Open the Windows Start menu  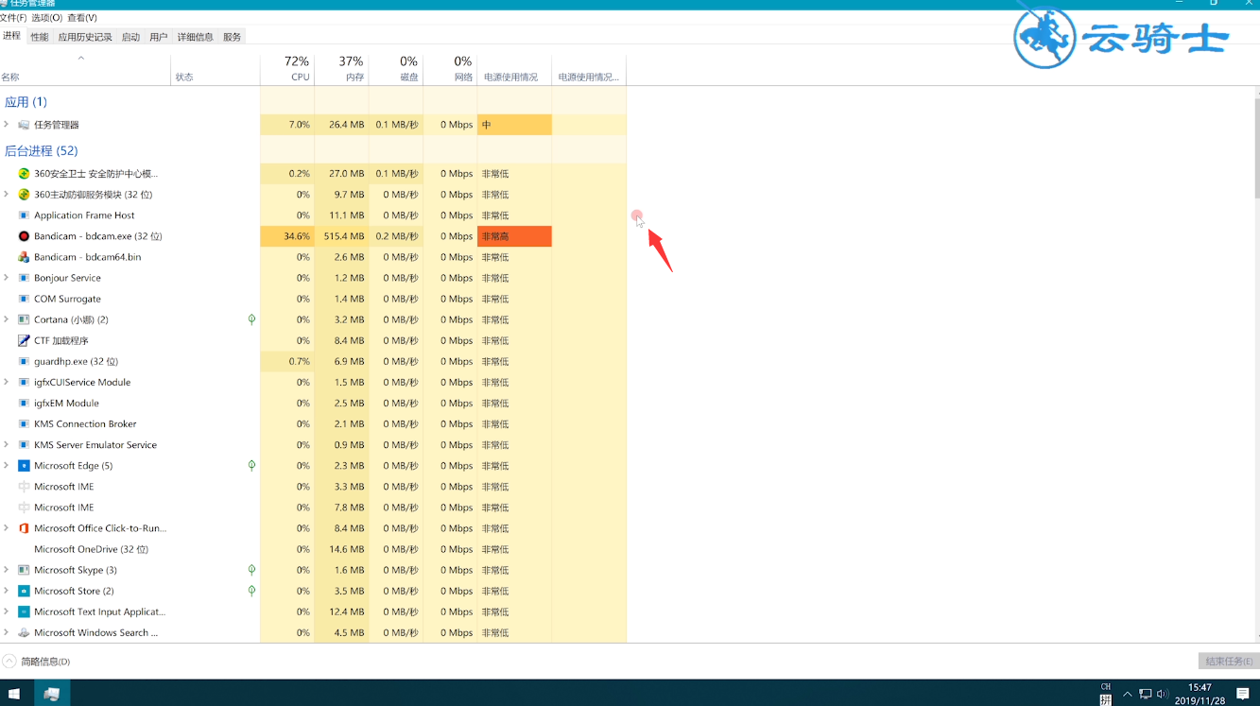click(x=14, y=694)
